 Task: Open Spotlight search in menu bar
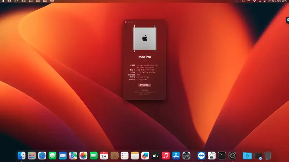tap(260, 1)
